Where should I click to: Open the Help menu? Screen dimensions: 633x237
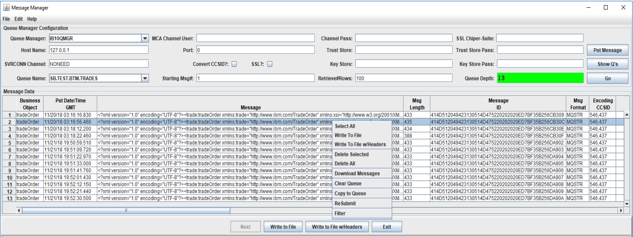coord(32,19)
